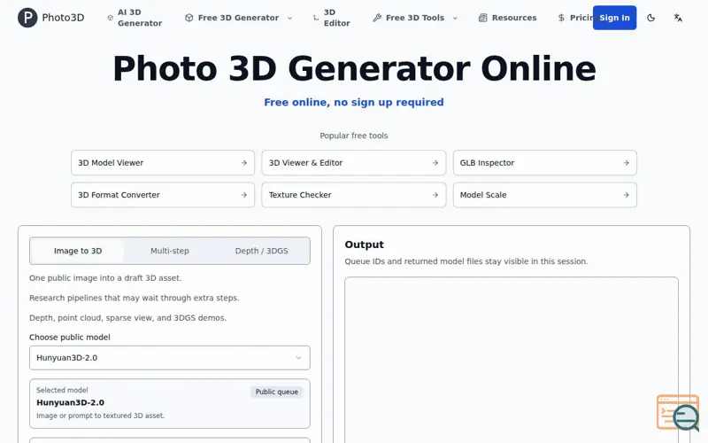Screen dimensions: 708x443
Task: Click 'Research pipelines that may wait' text
Action: tap(135, 298)
